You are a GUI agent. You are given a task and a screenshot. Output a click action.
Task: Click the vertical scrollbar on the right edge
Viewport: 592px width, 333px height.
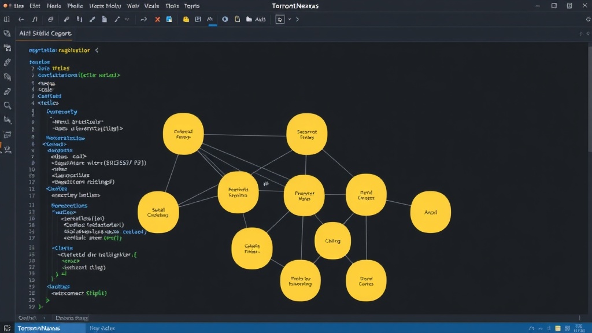pos(590,98)
